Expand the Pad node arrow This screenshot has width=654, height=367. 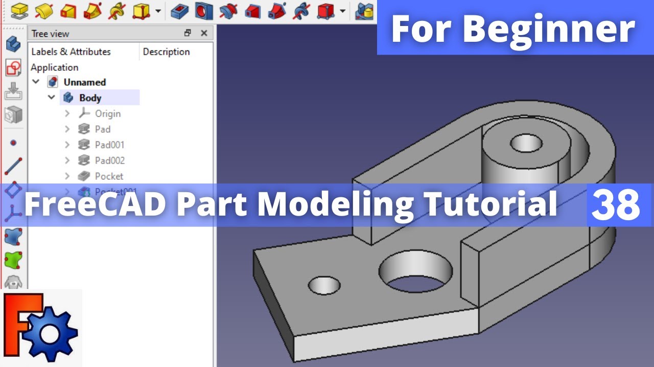[67, 129]
